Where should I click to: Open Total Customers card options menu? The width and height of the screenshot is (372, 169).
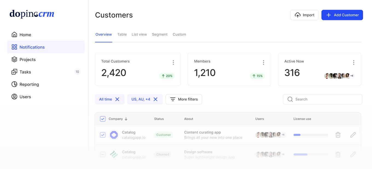173,63
